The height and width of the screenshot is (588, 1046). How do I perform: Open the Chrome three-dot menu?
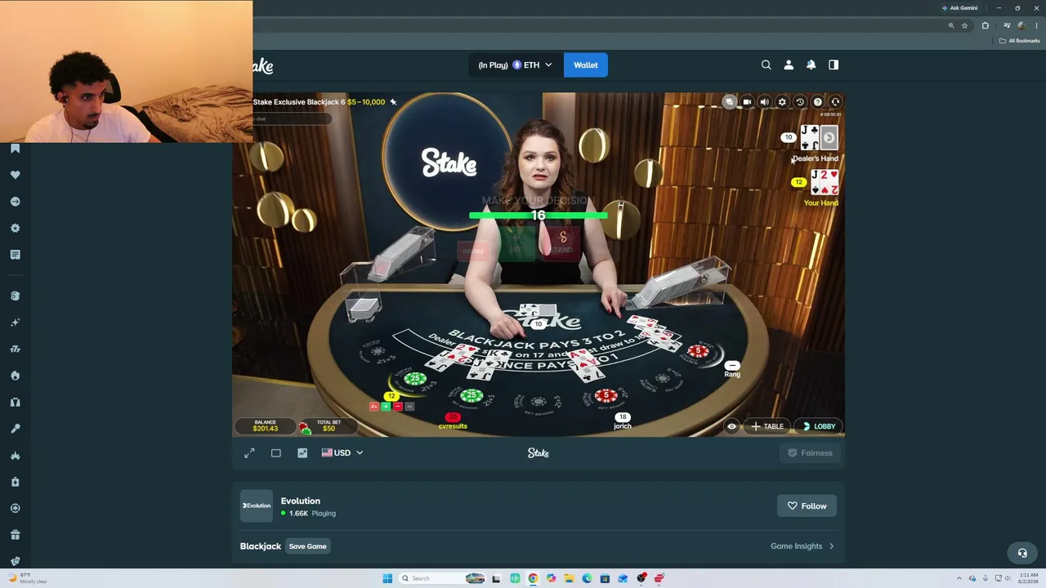1036,26
